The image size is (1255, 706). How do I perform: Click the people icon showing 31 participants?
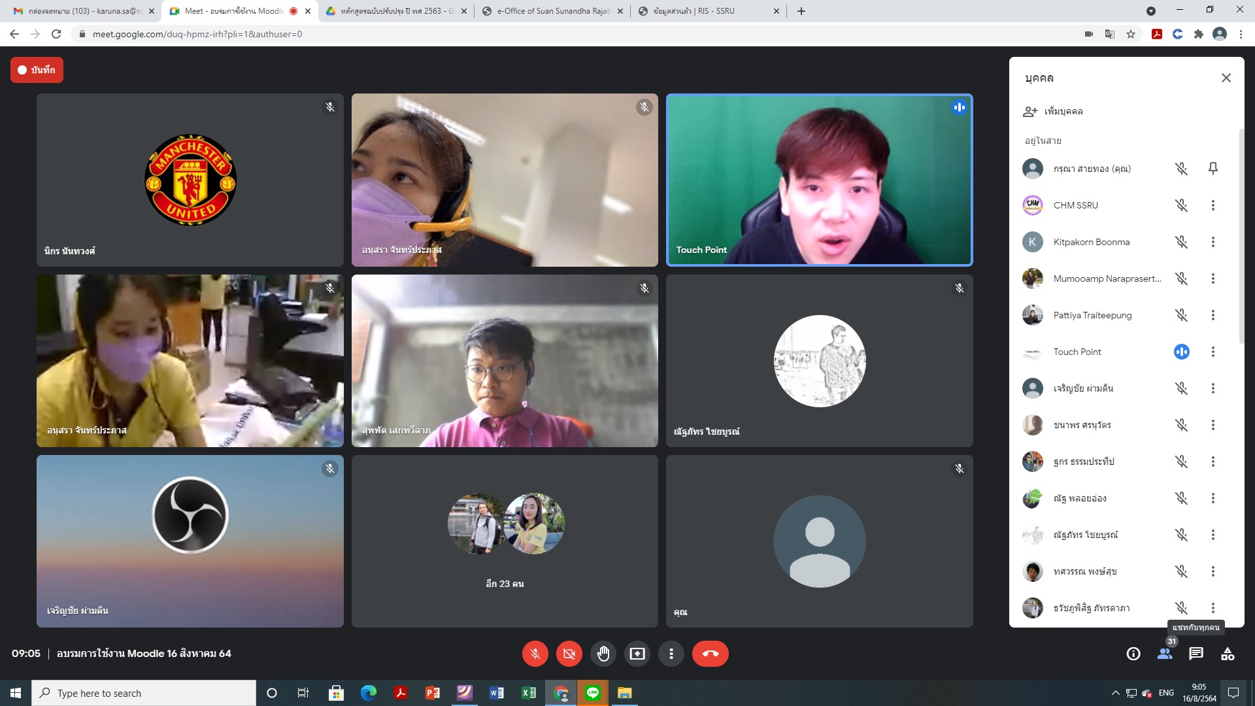1164,654
